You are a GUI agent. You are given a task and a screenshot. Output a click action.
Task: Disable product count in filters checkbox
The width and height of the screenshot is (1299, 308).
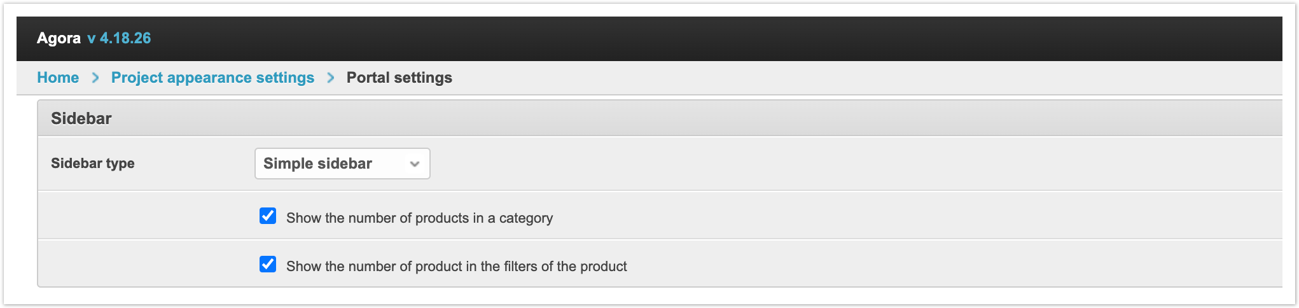pyautogui.click(x=268, y=265)
